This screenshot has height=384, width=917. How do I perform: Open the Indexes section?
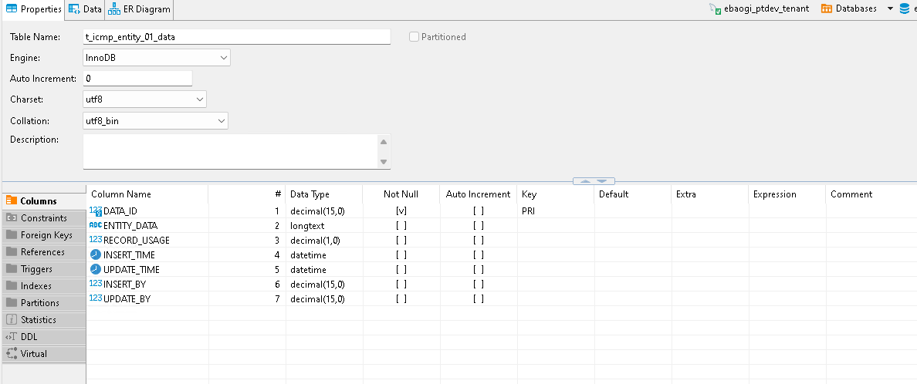43,286
